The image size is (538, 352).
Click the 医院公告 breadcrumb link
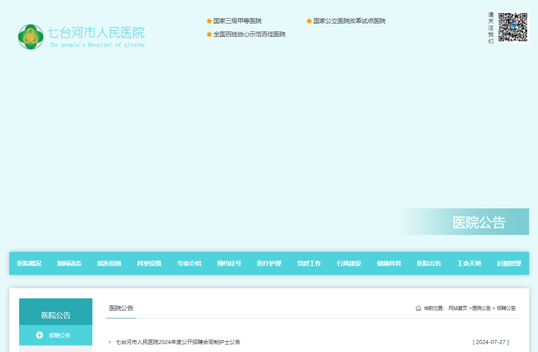click(481, 308)
